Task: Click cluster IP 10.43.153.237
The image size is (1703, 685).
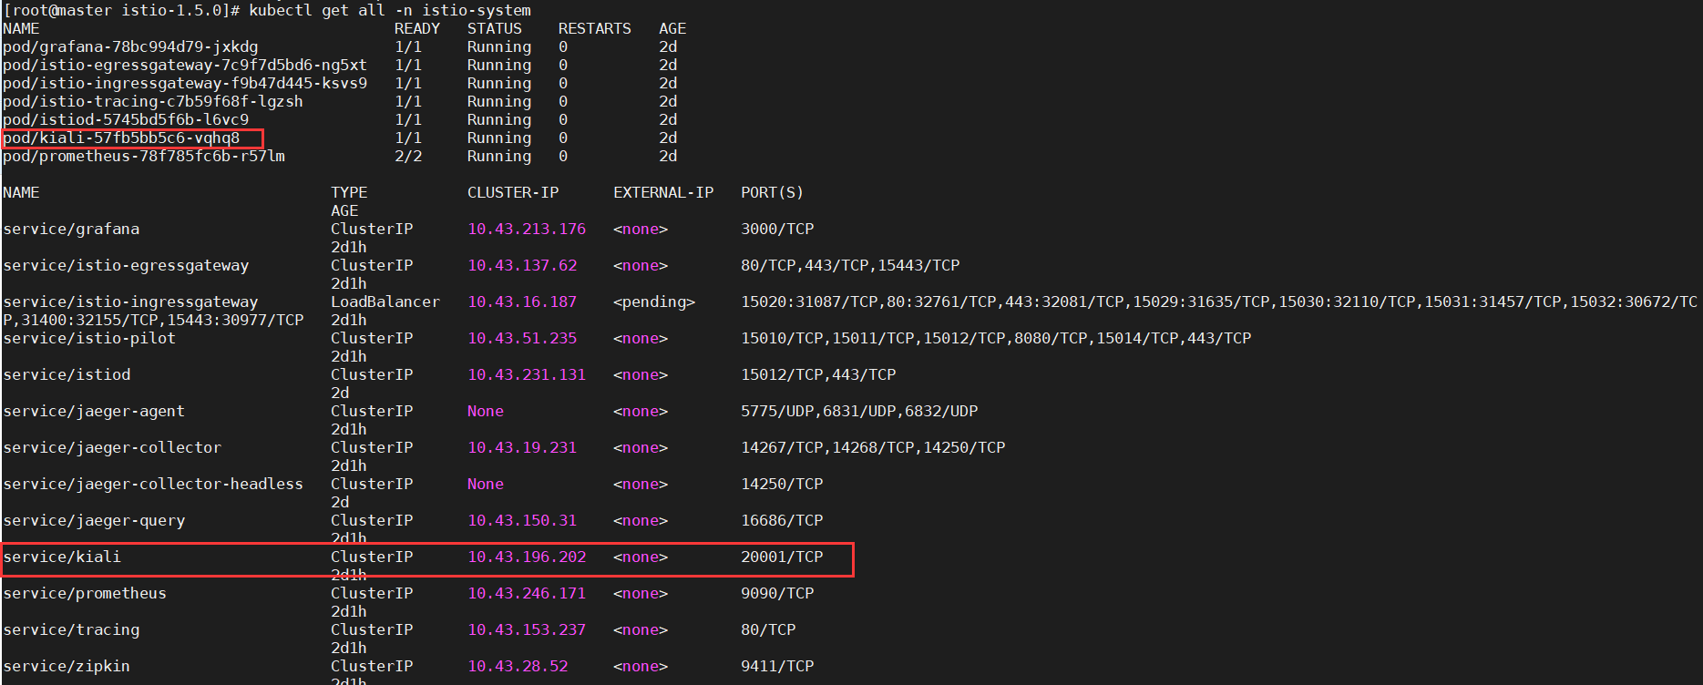Action: pos(527,630)
